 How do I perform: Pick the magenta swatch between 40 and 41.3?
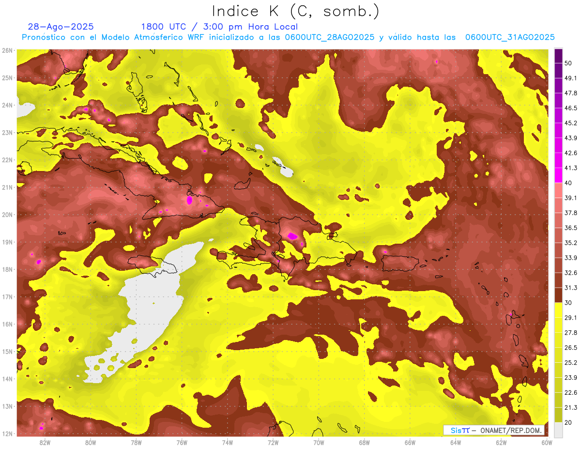coord(558,175)
